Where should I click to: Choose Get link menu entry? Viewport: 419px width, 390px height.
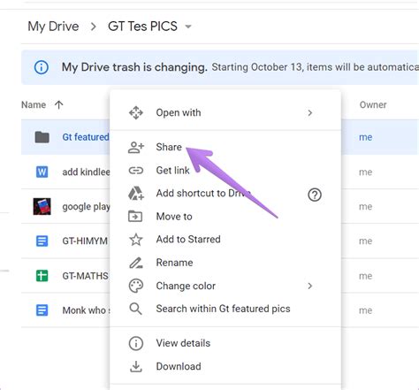(225, 171)
